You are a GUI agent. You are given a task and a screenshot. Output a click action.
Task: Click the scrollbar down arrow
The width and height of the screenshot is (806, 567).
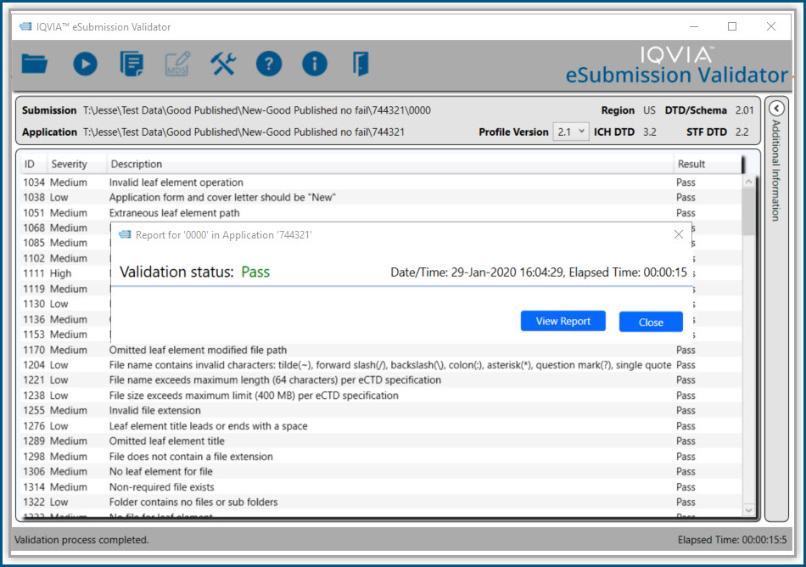click(x=747, y=508)
